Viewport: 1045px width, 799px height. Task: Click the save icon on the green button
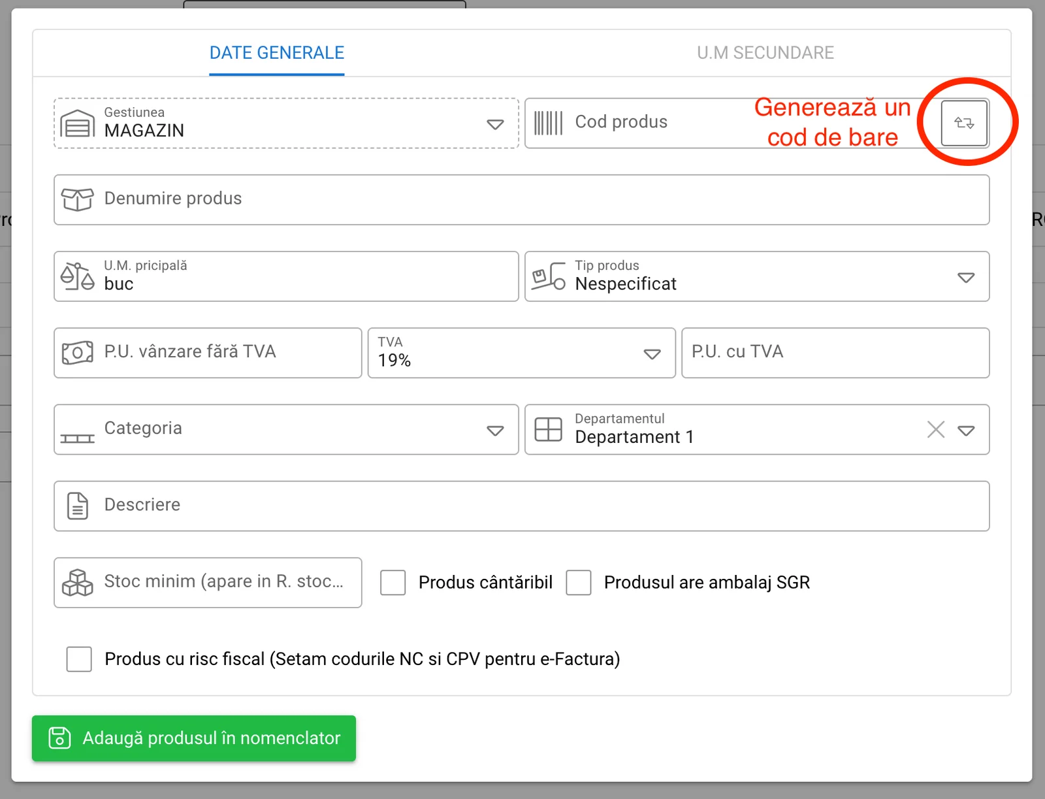pos(59,738)
